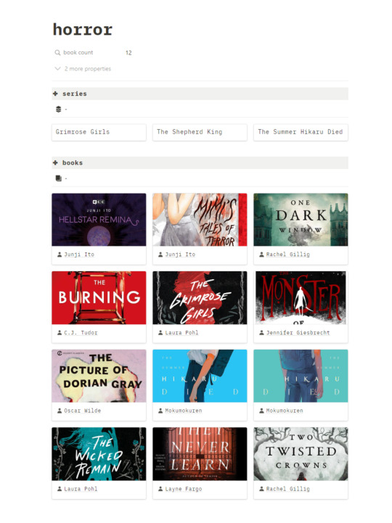Click the books section heading

(x=73, y=162)
